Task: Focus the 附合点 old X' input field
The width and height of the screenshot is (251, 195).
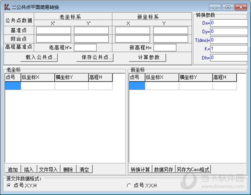Action: click(54, 39)
